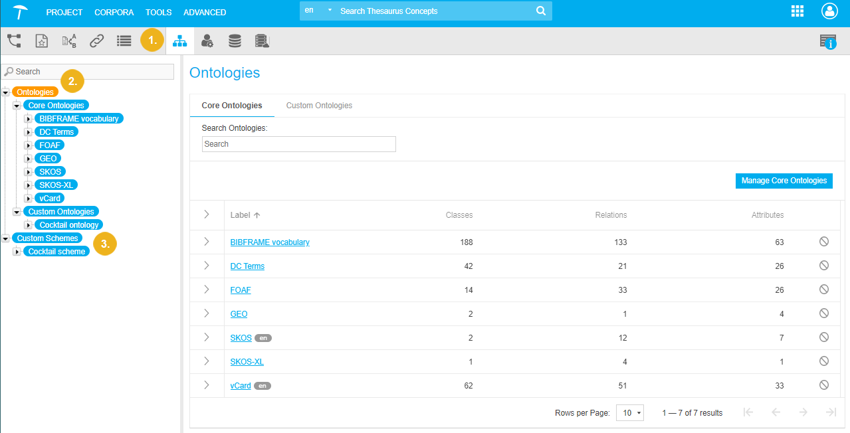This screenshot has height=433, width=850.
Task: Open the list view toolbar icon
Action: click(x=124, y=41)
